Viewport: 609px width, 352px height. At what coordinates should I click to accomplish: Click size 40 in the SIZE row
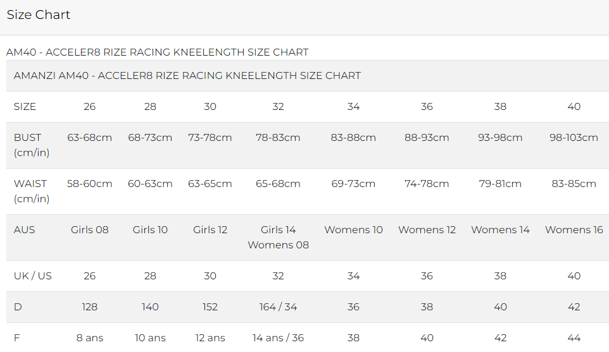pos(574,107)
